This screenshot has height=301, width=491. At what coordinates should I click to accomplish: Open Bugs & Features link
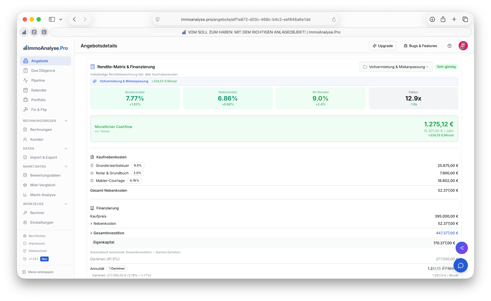tap(420, 46)
